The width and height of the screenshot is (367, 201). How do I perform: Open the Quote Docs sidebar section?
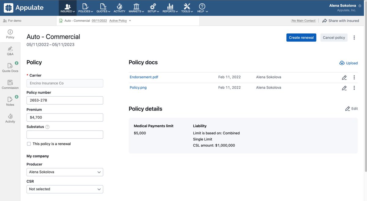10,68
